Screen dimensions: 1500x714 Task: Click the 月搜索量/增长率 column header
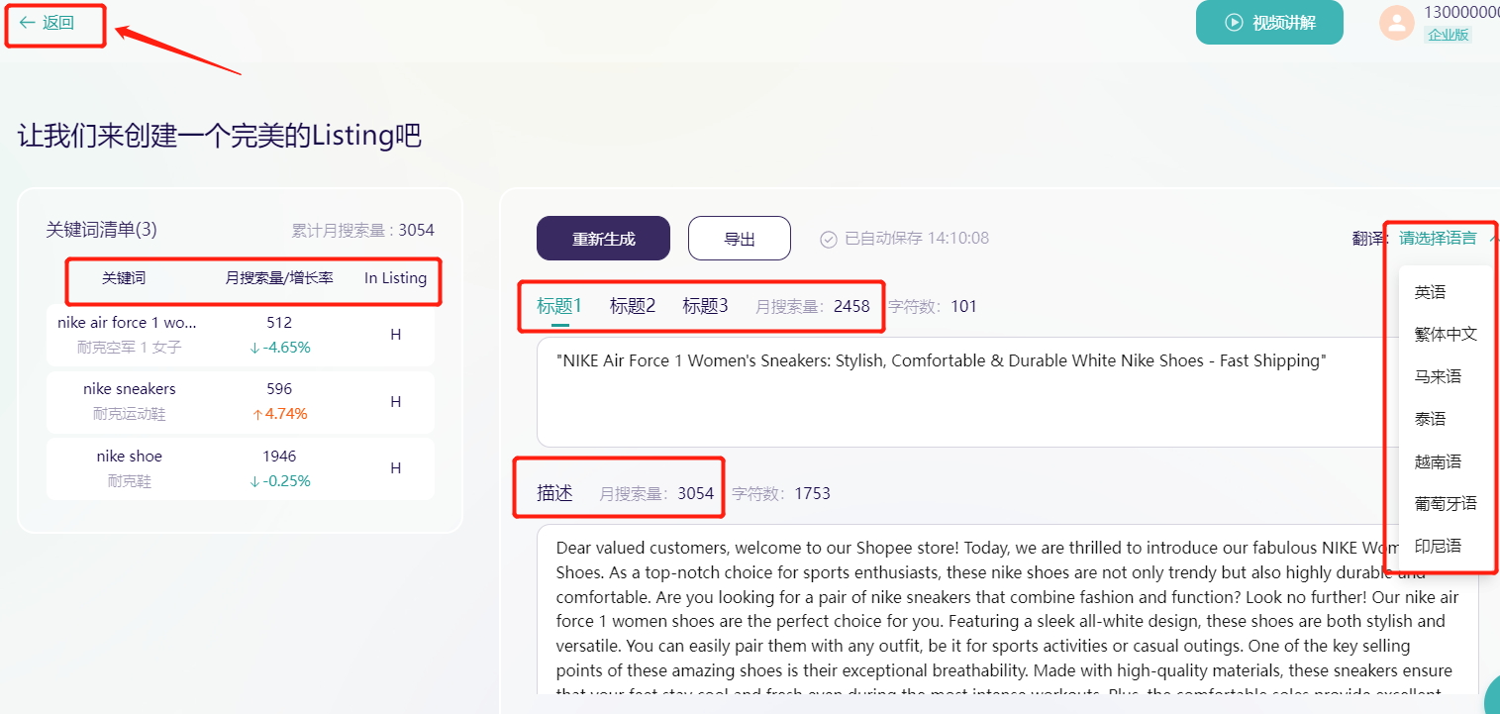(279, 278)
